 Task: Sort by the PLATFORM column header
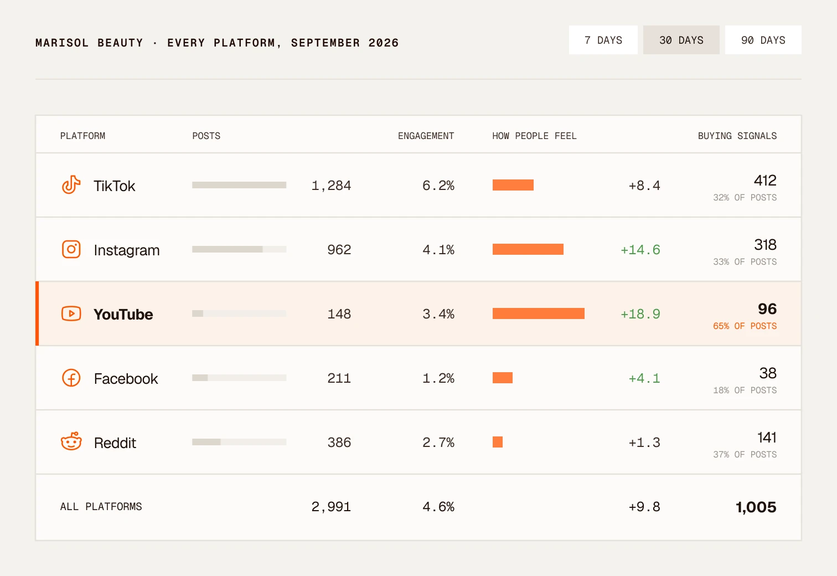point(82,136)
